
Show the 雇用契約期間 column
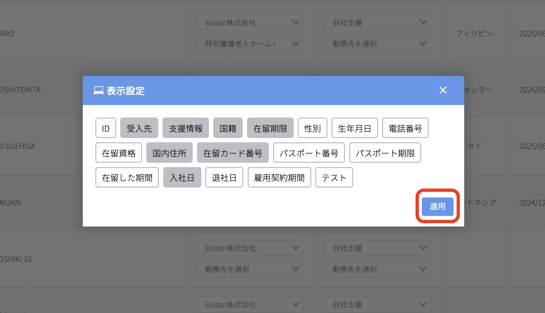point(279,178)
